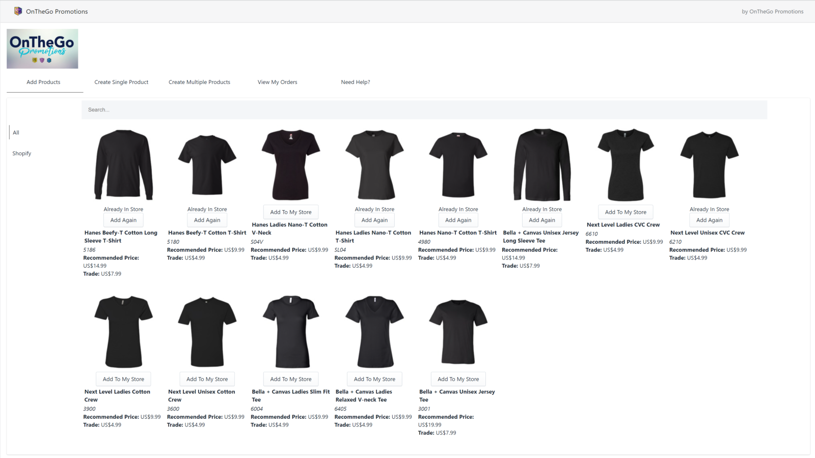815x458 pixels.
Task: Select the Shopify category filter
Action: tap(22, 154)
